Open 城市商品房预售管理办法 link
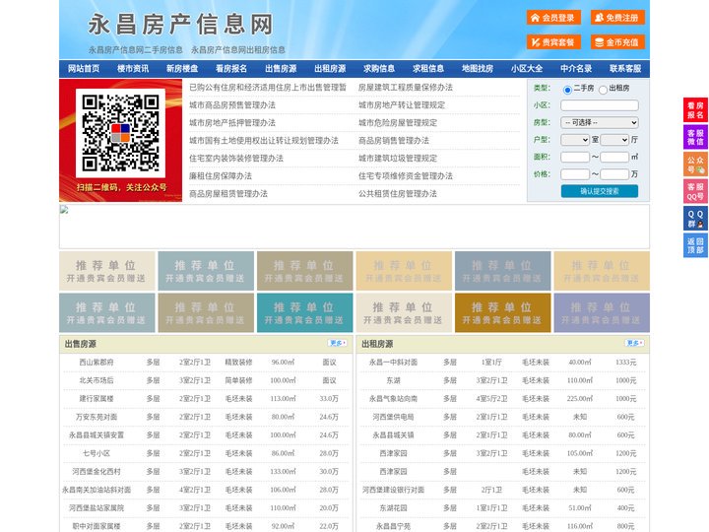The height and width of the screenshot is (532, 709). 232,105
